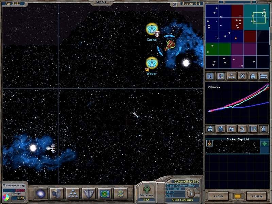
Task: Click the advisor figure icon below the graph
Action: point(264,129)
